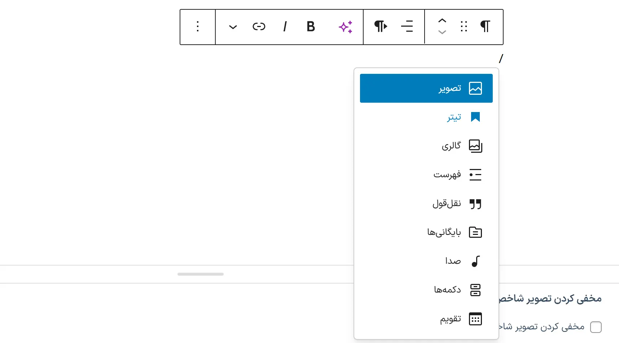Open the three-dots options menu
Screen dimensions: 619x343
(x=197, y=27)
